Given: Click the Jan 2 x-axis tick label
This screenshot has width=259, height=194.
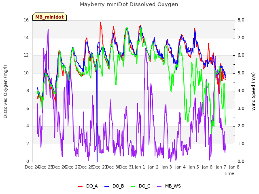Looking at the screenshot, I should 153,167.
